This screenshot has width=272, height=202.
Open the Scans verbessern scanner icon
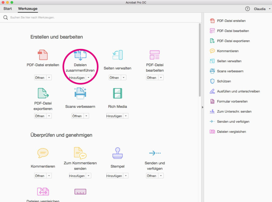80,93
